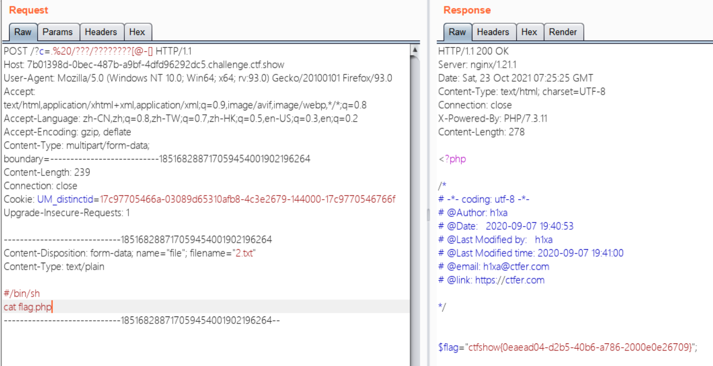
Task: Click the request pane vertical scrollbar track
Action: pyautogui.click(x=415, y=210)
